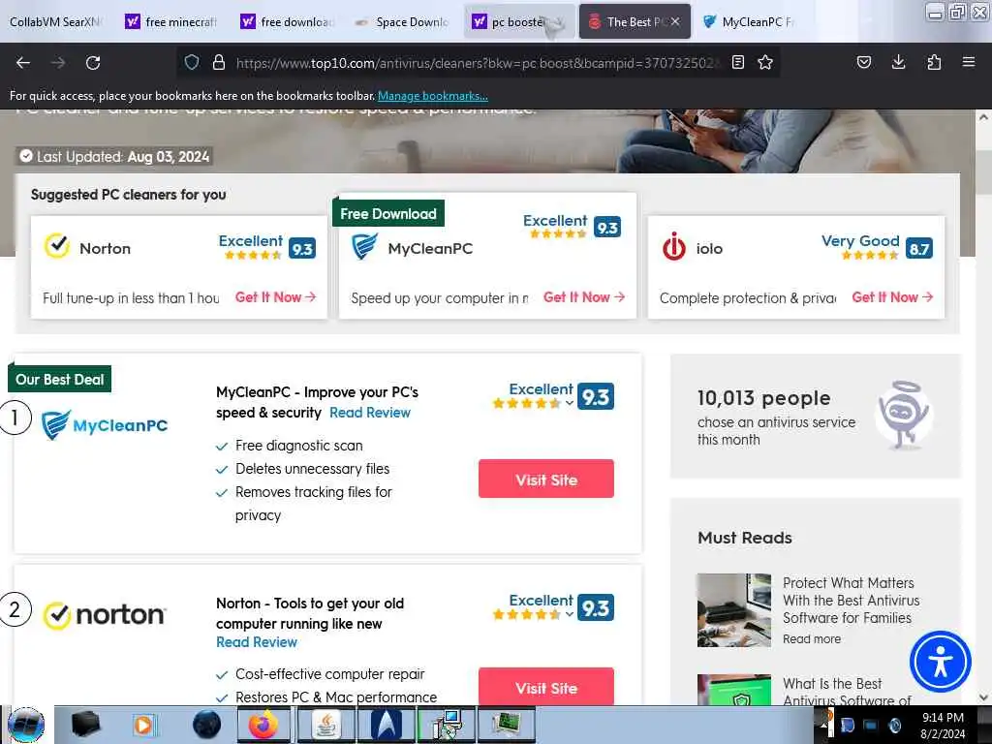This screenshot has width=992, height=744.
Task: Click the page scrollbar up arrow
Action: (x=983, y=117)
